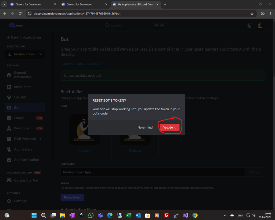Cancel the token reset with Nevermind

(x=145, y=127)
